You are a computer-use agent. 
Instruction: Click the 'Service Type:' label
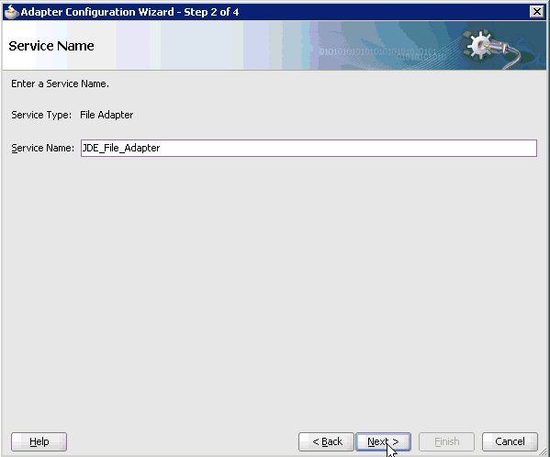pos(41,115)
